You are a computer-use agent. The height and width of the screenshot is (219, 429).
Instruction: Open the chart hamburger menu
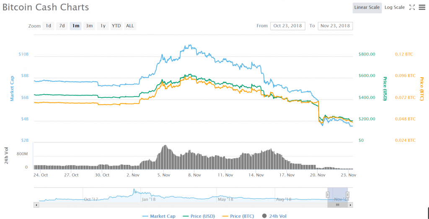[x=421, y=7]
